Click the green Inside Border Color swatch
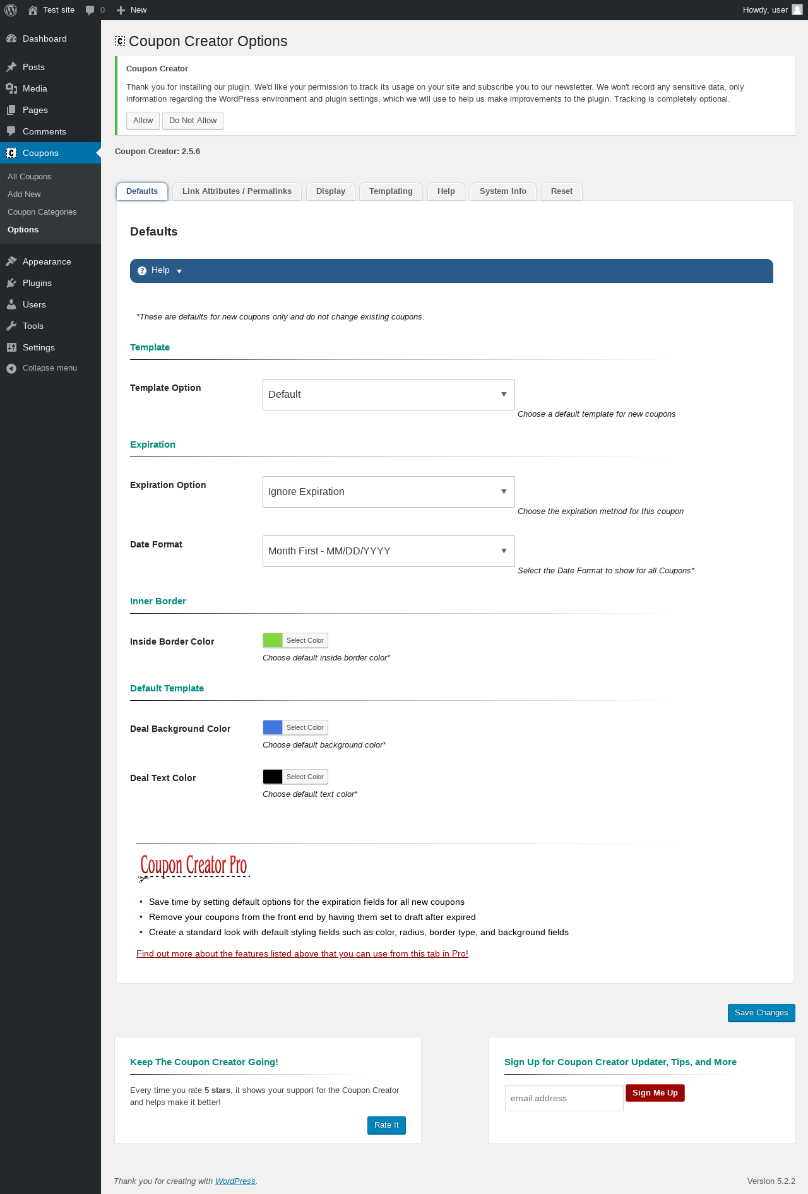The width and height of the screenshot is (808, 1194). [273, 640]
